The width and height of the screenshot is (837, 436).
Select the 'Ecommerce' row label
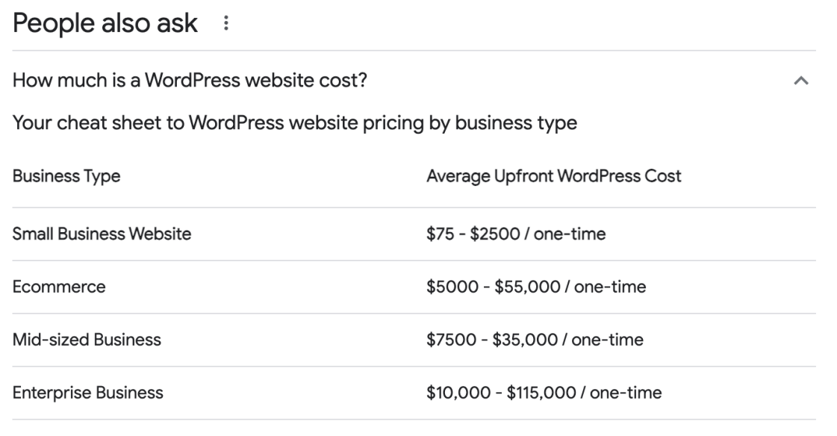coord(59,287)
